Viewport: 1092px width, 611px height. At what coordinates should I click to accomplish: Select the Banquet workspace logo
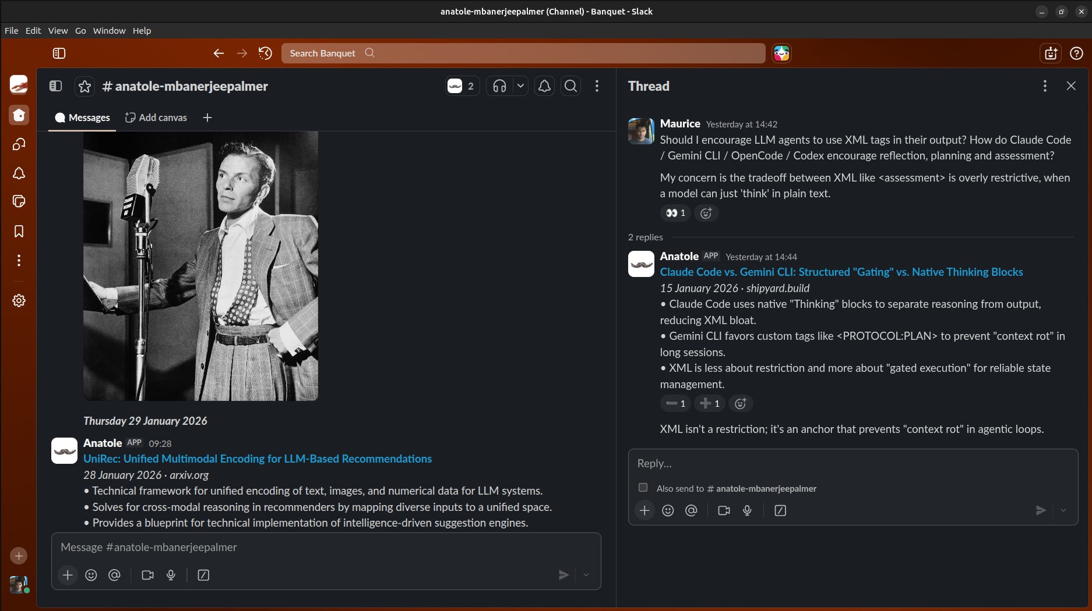[19, 85]
